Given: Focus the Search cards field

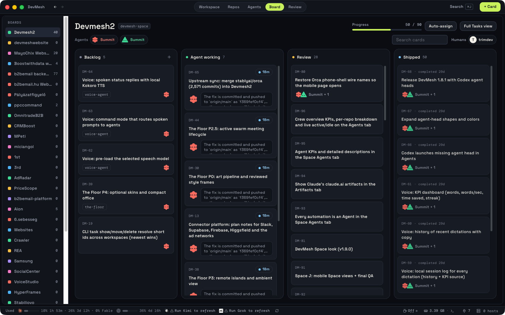Looking at the screenshot, I should tap(420, 40).
